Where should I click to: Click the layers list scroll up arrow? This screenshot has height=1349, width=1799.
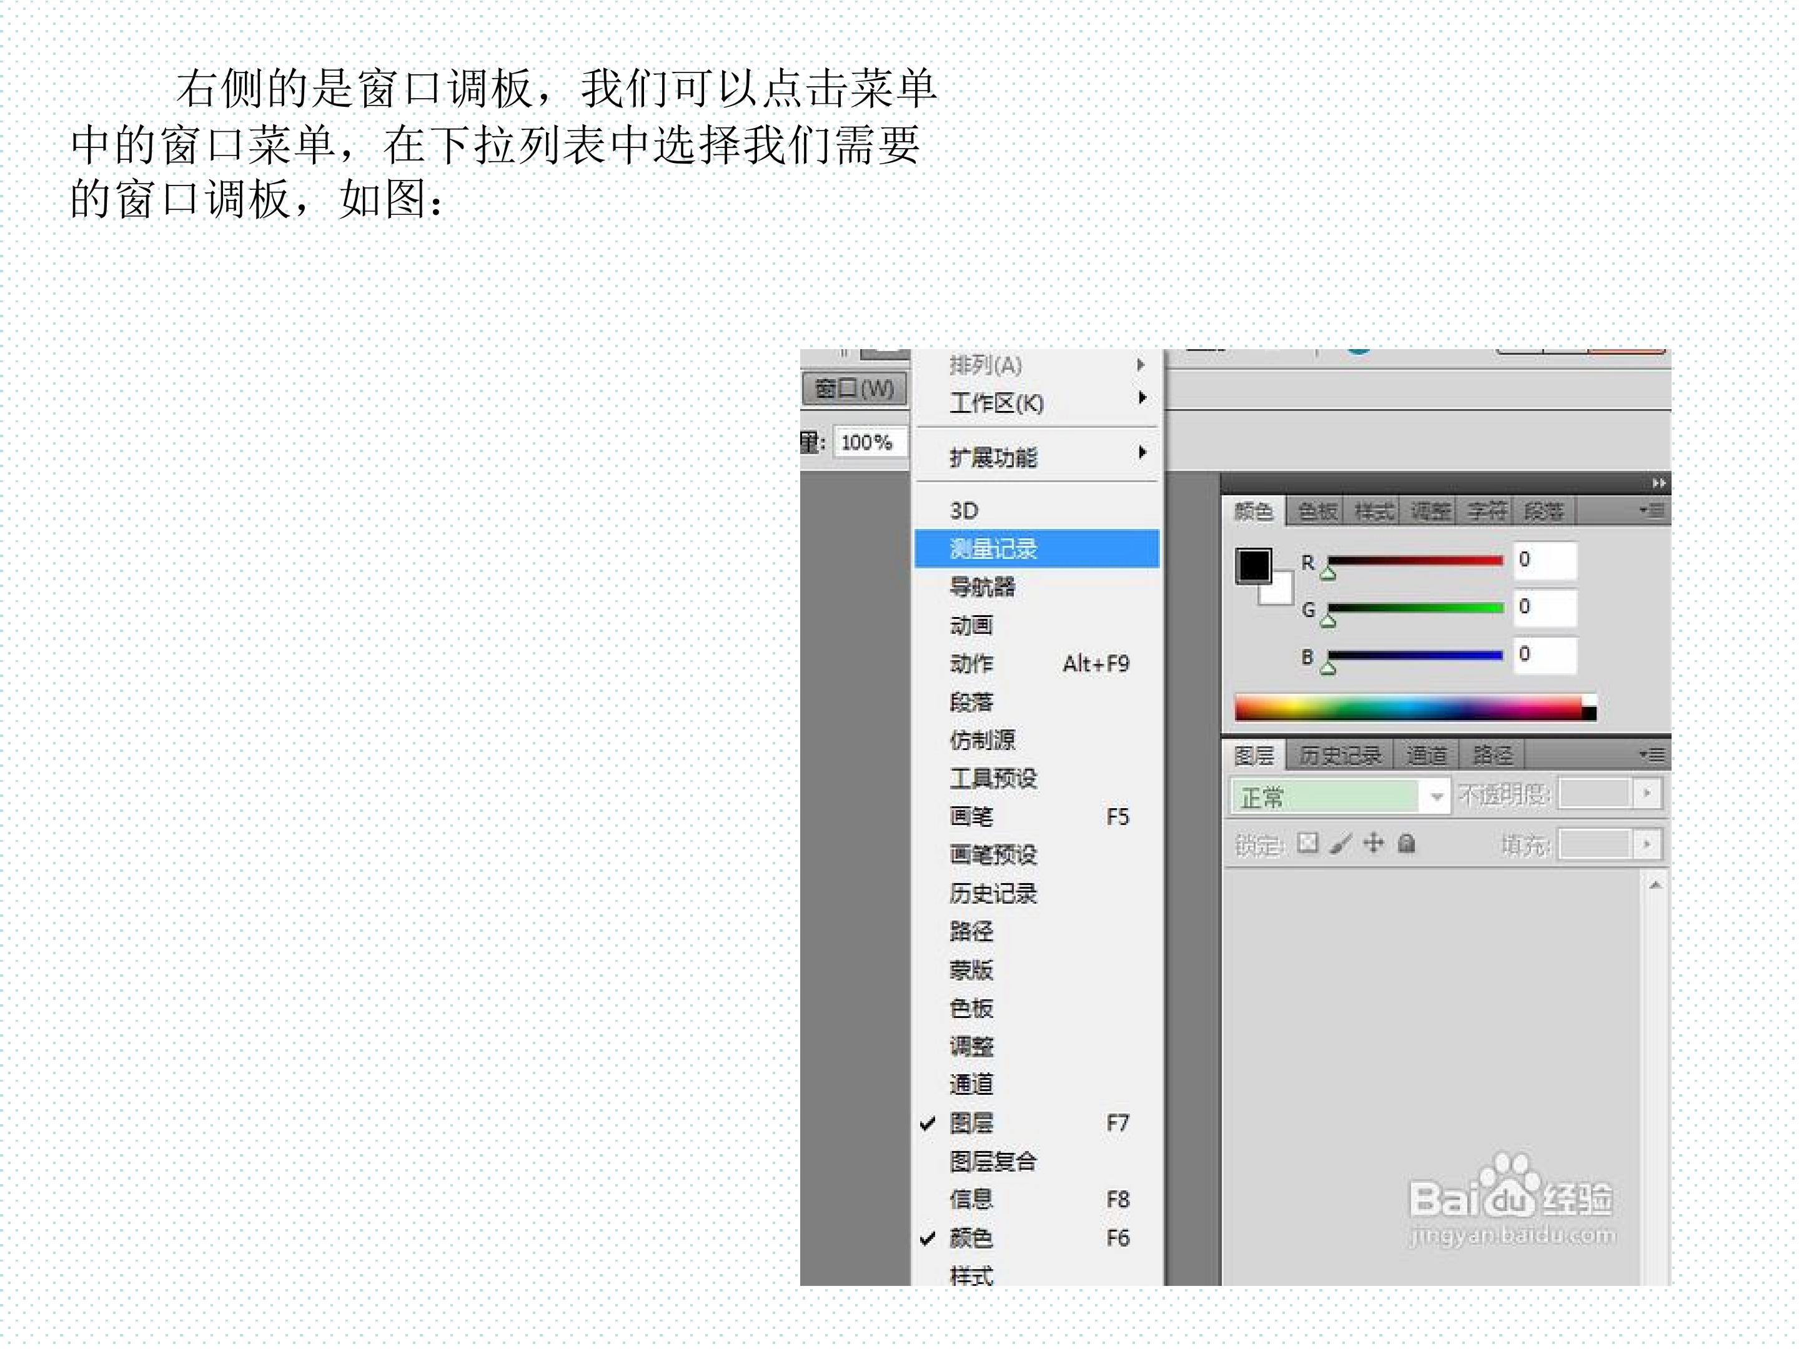click(1655, 885)
